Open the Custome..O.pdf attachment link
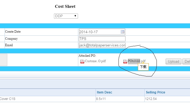Viewport: 190px width, 104px height. (95, 61)
